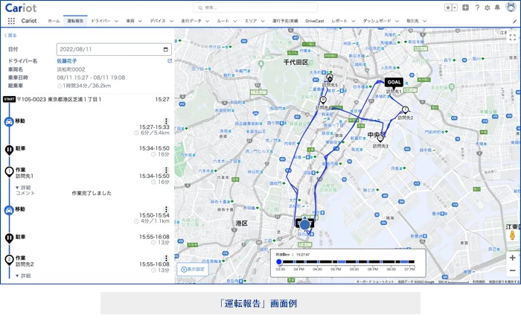Zoom in on the map
Viewport: 521px width, 321px height.
pyautogui.click(x=512, y=258)
